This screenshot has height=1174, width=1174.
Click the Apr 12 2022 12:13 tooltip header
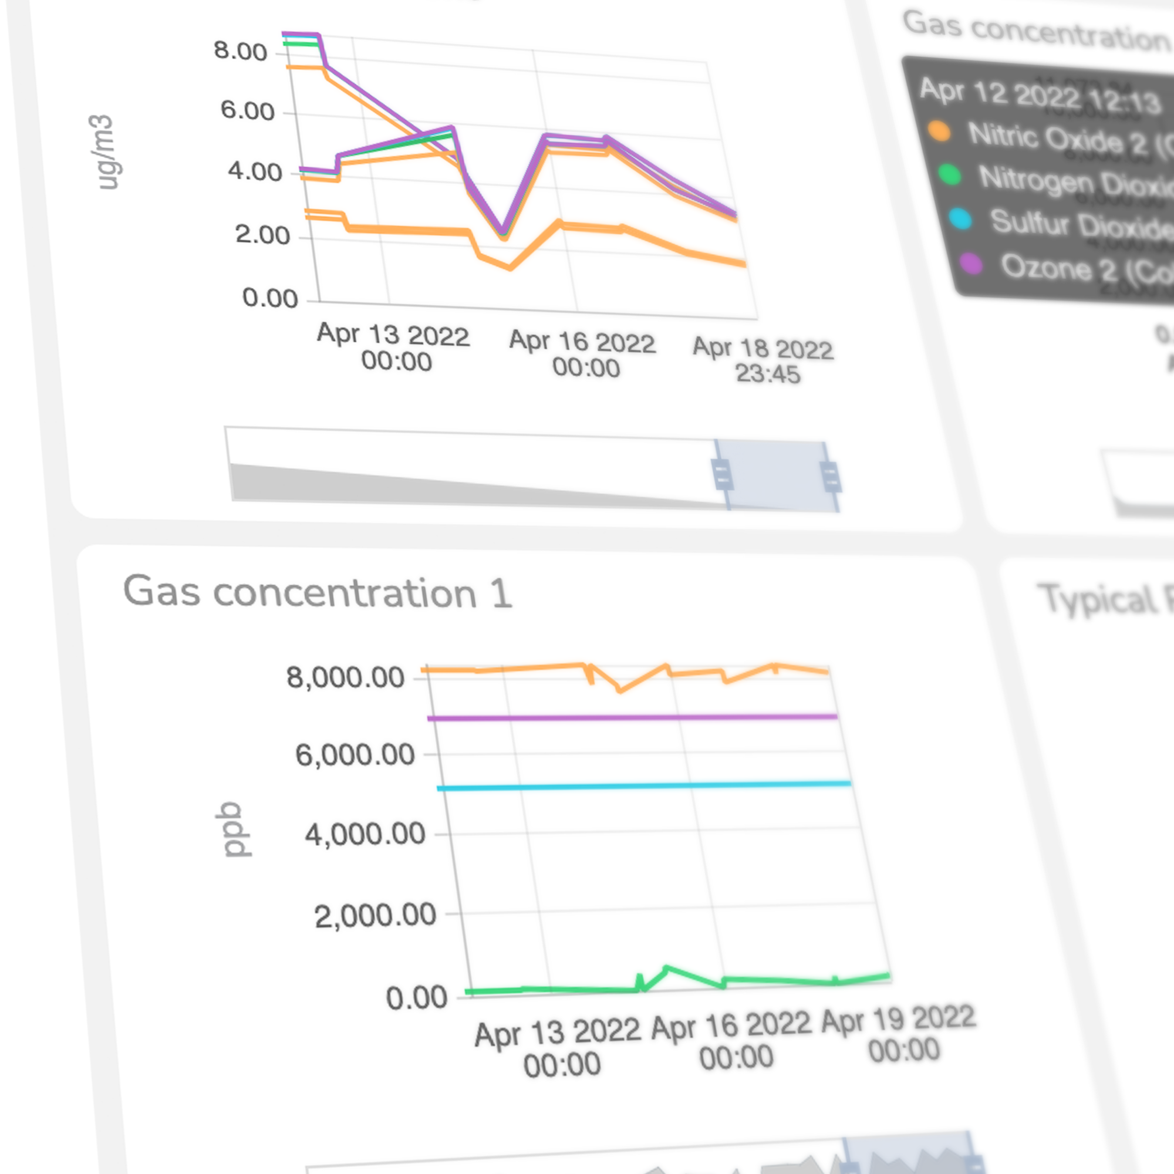[x=1039, y=96]
